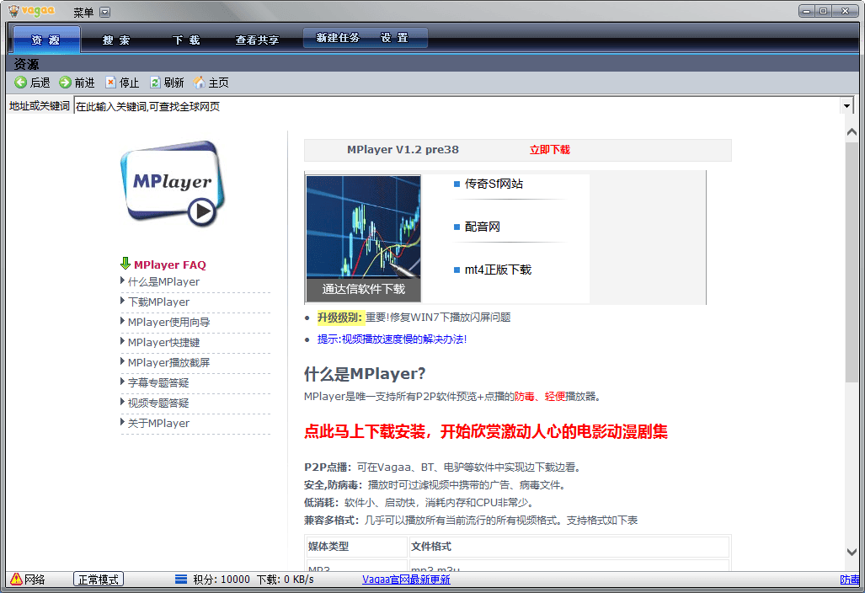Switch to the 搜索 tab
Screen dimensions: 865x593
pos(116,40)
